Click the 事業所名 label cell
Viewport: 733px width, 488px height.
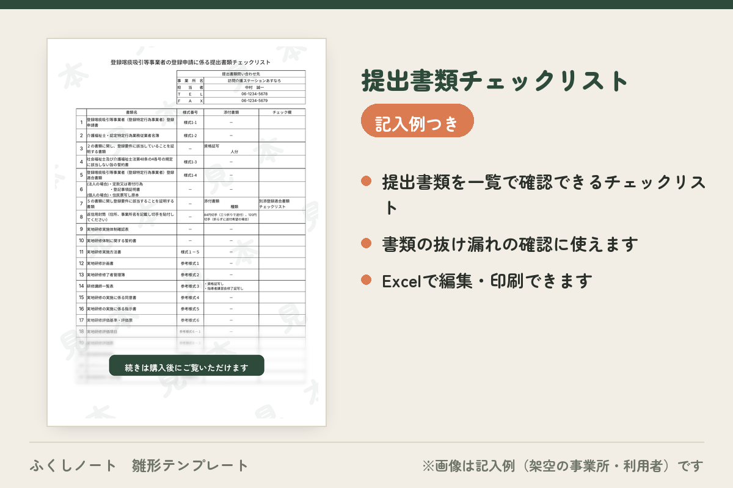click(x=191, y=81)
